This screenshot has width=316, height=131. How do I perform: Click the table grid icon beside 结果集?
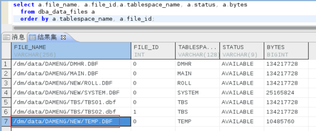tap(32, 37)
